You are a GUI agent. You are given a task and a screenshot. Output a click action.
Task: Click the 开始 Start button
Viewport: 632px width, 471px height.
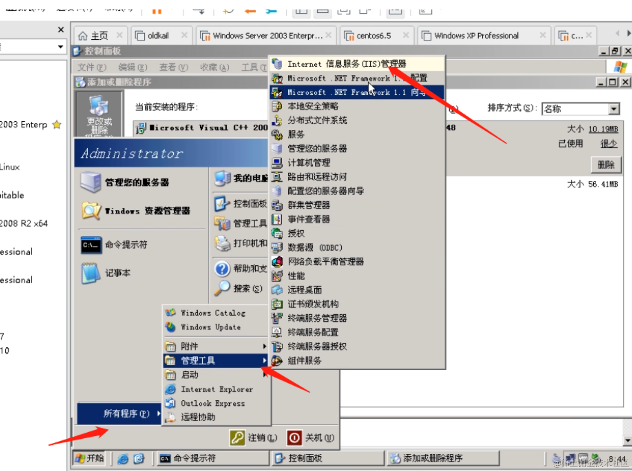pos(90,458)
